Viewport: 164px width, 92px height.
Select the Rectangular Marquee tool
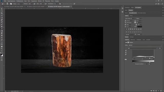(x=2, y=11)
